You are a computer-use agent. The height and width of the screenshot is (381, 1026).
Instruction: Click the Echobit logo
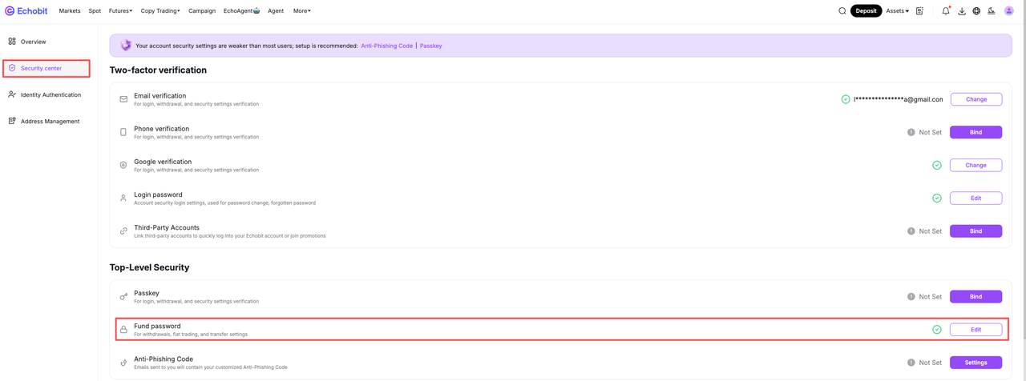[26, 11]
